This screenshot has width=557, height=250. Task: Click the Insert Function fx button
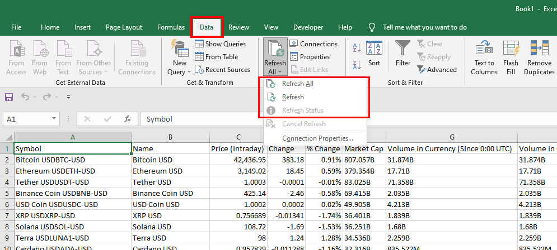(128, 119)
